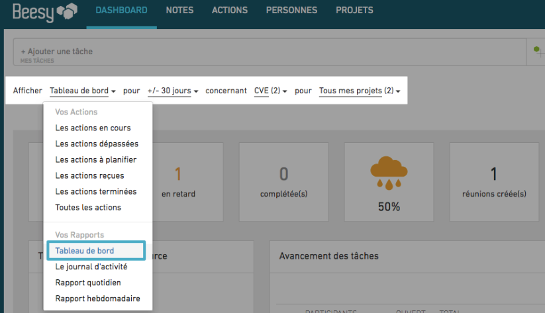Pick Les actions reçues option
The height and width of the screenshot is (313, 545).
click(89, 175)
